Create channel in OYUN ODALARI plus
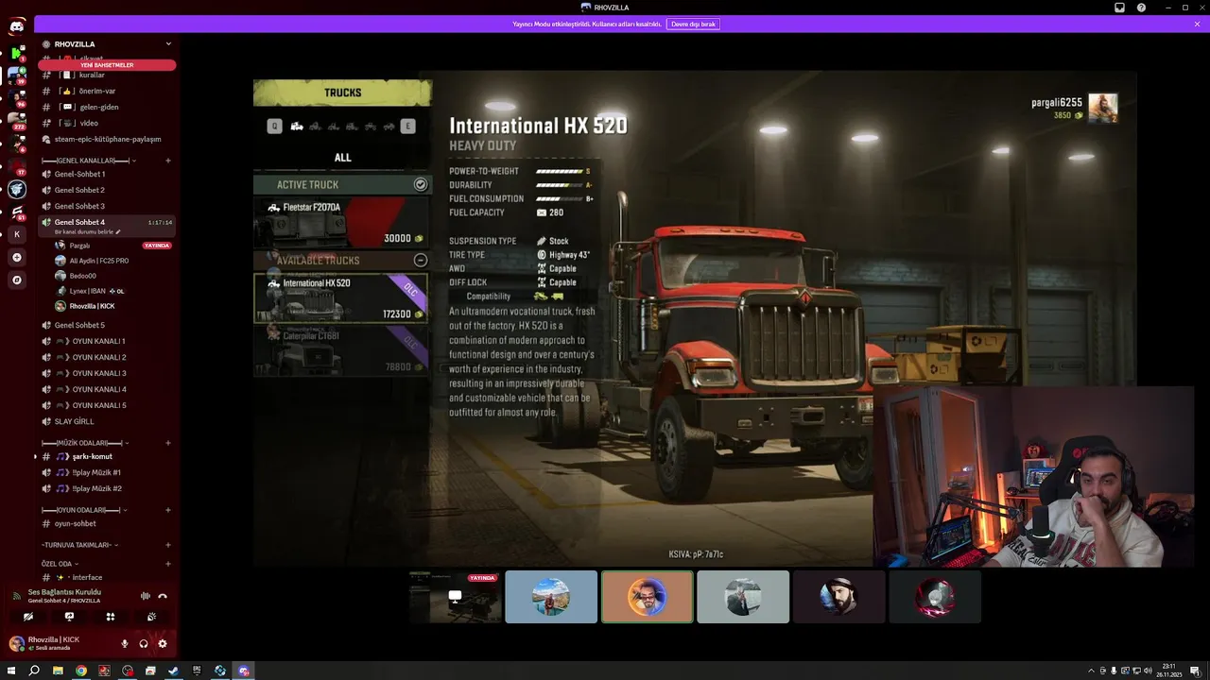This screenshot has width=1210, height=680. click(168, 510)
